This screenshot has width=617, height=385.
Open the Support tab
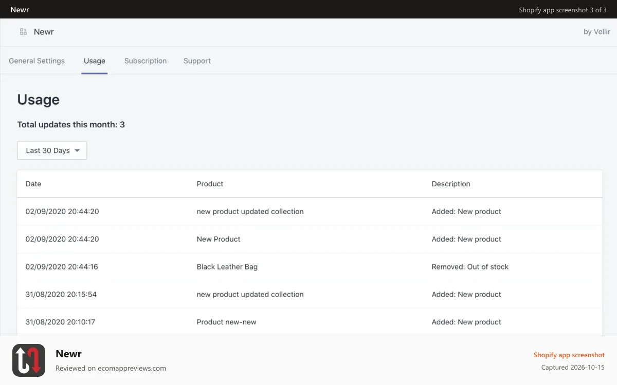tap(197, 61)
